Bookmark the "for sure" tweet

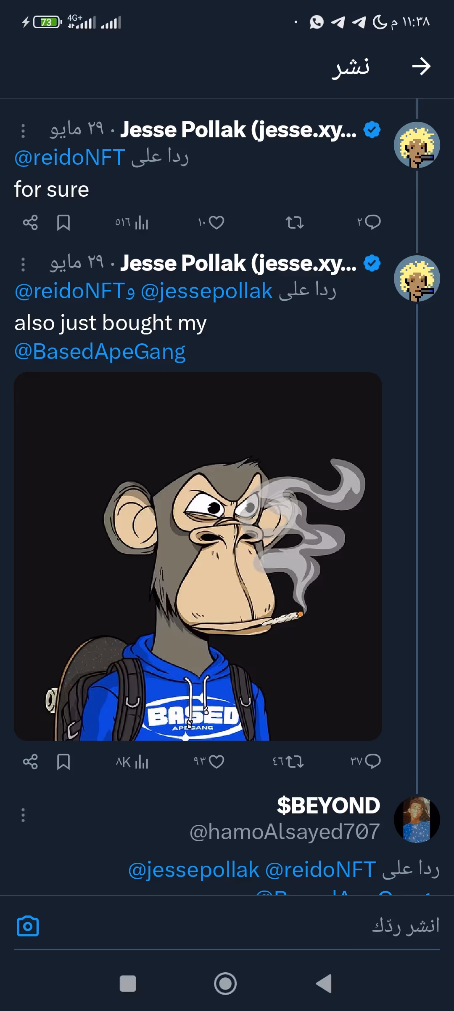63,222
